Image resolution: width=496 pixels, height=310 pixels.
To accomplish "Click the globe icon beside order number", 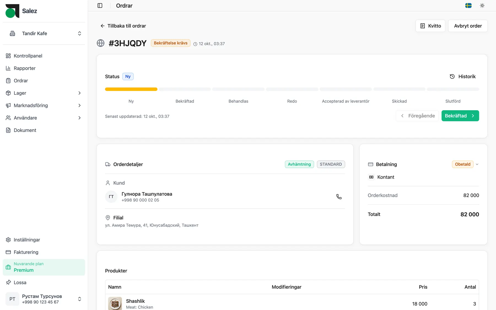I will click(101, 43).
